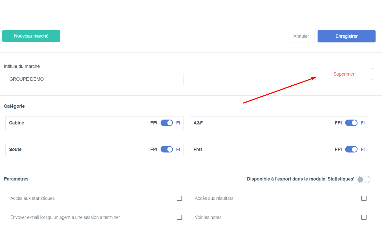382x234 pixels.
Task: Click the FPI label beside A&F
Action: click(x=338, y=123)
